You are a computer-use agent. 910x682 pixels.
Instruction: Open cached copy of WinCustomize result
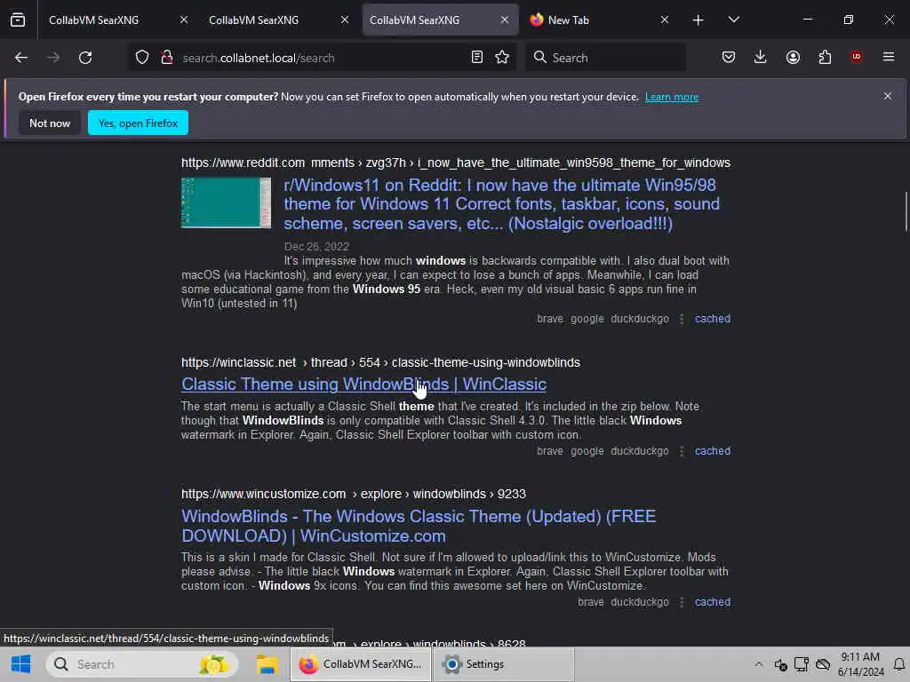[712, 602]
